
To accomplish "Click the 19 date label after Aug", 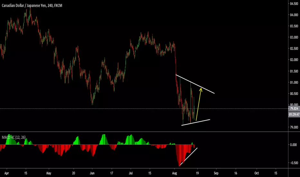I will coord(197,173).
